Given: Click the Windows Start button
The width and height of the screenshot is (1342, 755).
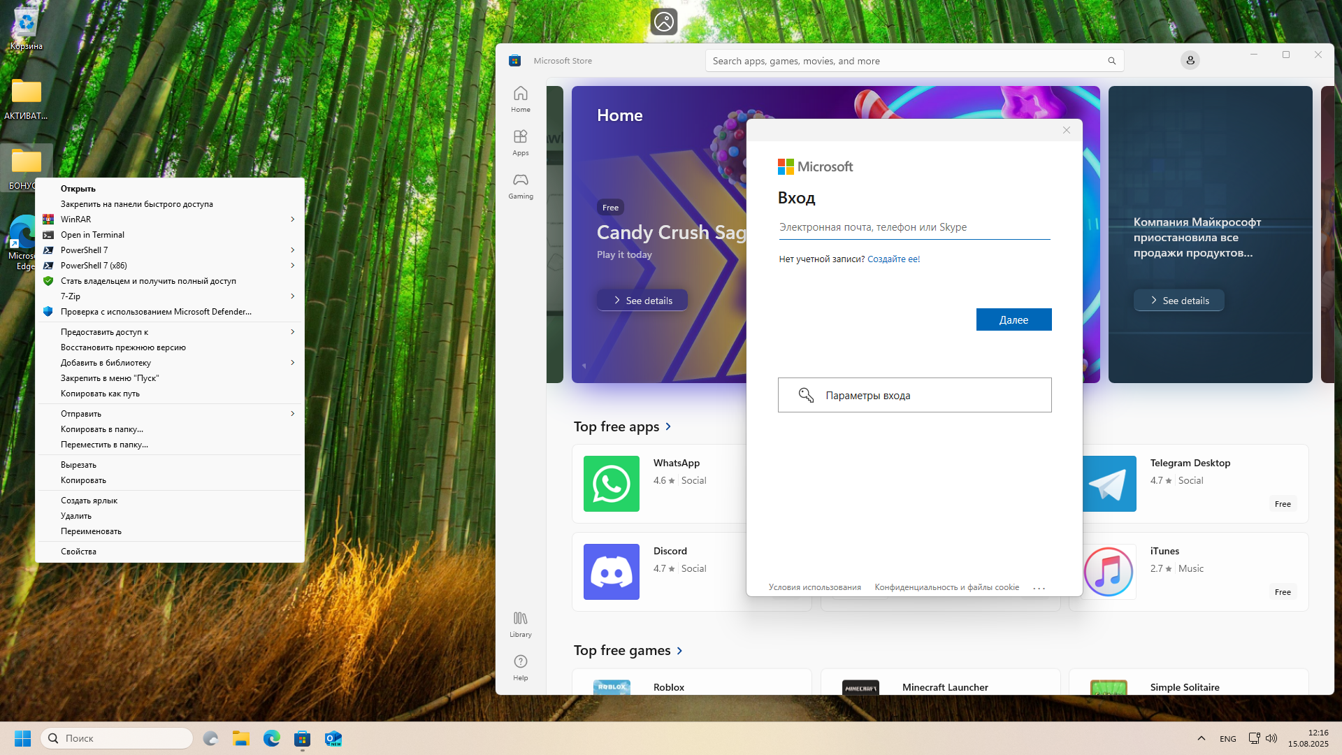Looking at the screenshot, I should coord(22,738).
